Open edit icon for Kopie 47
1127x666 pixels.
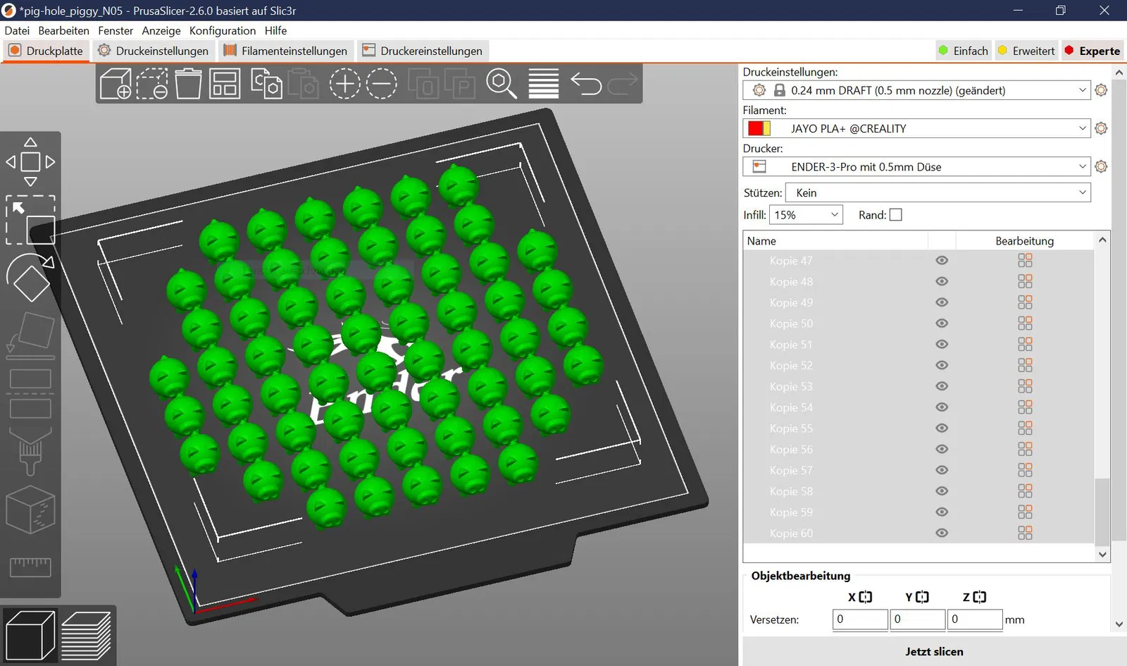[x=1025, y=261]
